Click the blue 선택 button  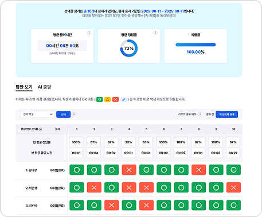pyautogui.click(x=64, y=114)
